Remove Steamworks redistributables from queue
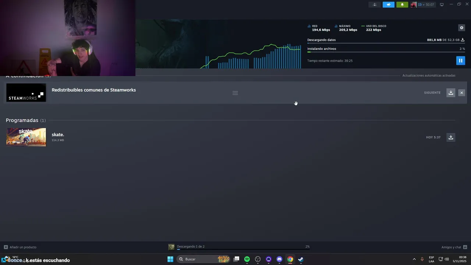The width and height of the screenshot is (471, 265). click(x=461, y=93)
